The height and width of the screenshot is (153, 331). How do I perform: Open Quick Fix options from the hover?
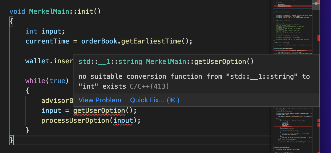click(155, 100)
